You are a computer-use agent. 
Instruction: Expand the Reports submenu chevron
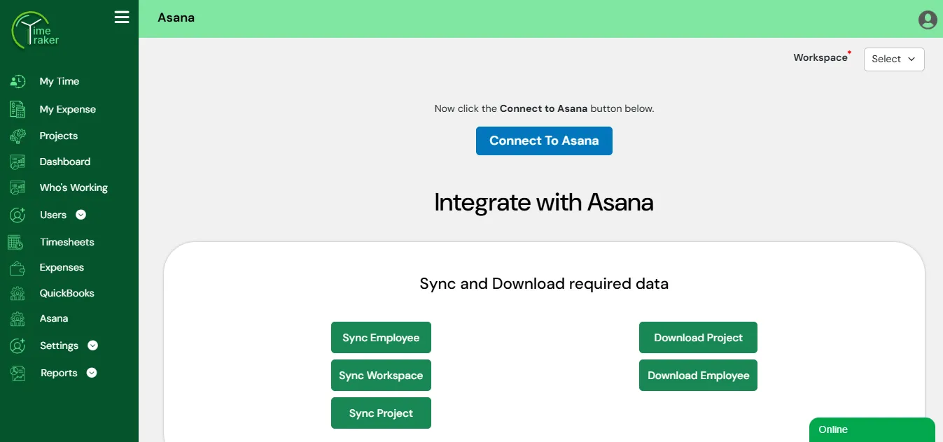[x=91, y=373]
